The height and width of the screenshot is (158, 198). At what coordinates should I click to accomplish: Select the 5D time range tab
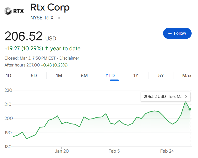(34, 75)
